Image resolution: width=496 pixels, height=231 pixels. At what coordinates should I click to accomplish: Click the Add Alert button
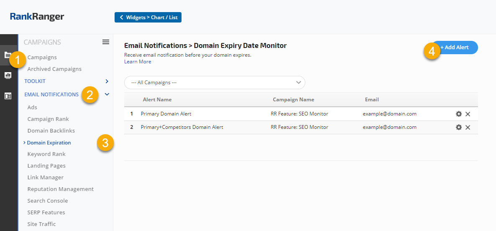[x=456, y=48]
